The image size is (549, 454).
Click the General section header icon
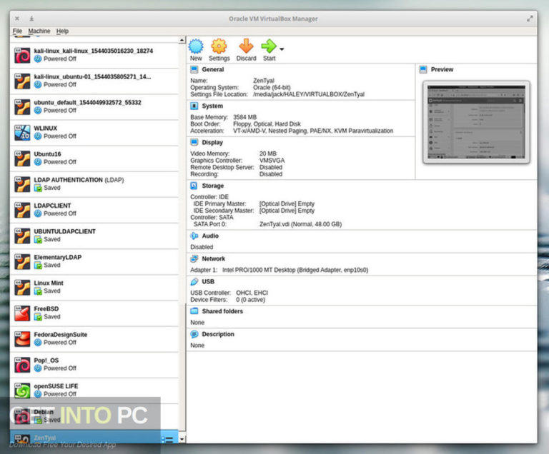[194, 70]
